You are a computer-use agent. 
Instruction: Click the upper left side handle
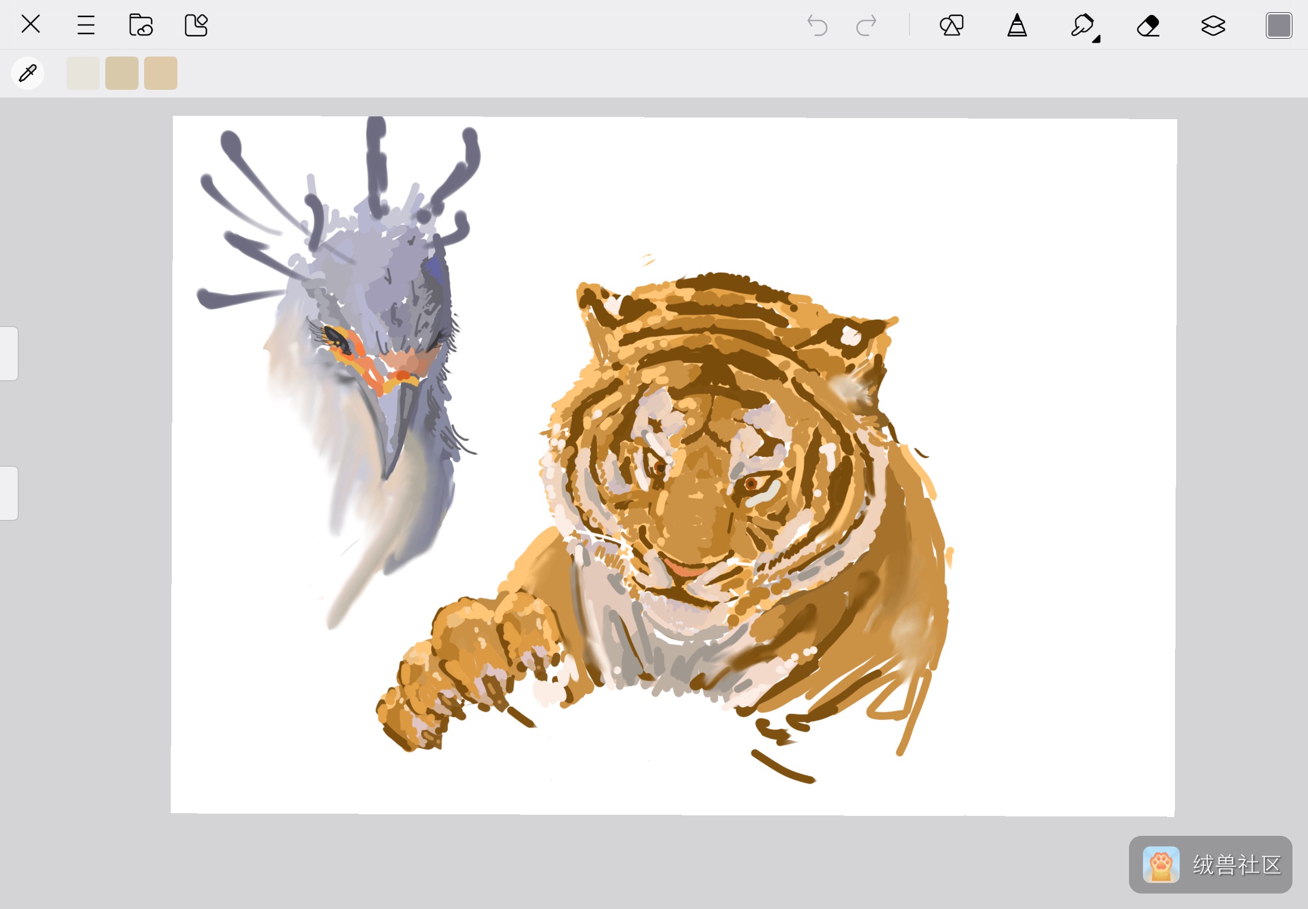pyautogui.click(x=8, y=353)
